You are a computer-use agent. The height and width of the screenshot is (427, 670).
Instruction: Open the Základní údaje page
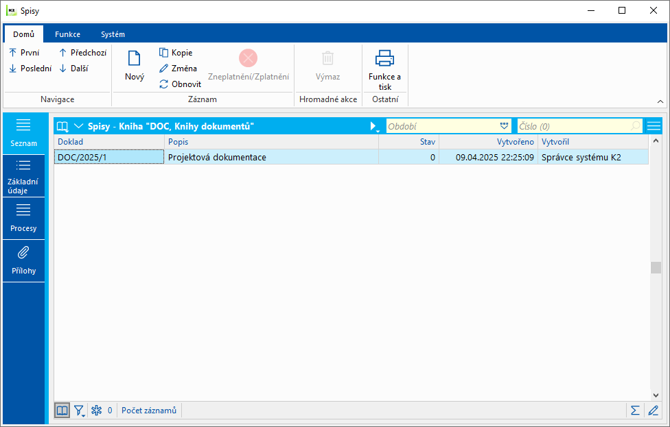click(x=23, y=176)
